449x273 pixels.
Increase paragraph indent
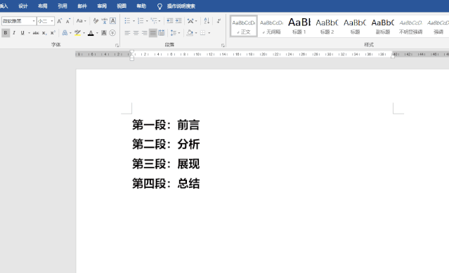tap(178, 21)
